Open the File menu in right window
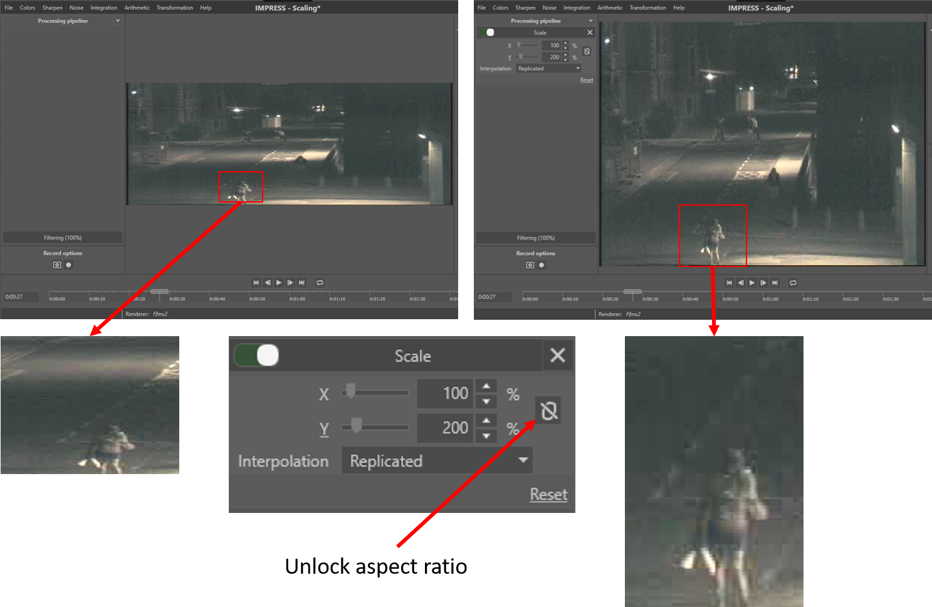Image resolution: width=932 pixels, height=607 pixels. [482, 8]
